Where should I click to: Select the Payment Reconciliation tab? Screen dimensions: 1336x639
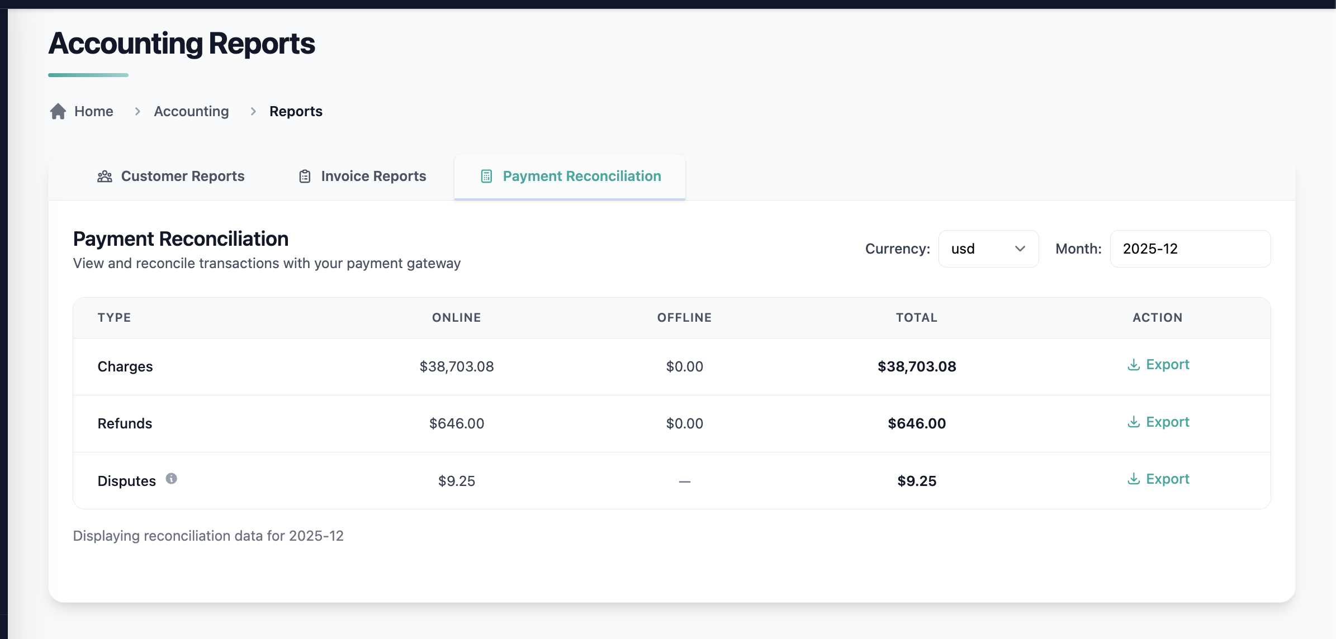coord(581,177)
